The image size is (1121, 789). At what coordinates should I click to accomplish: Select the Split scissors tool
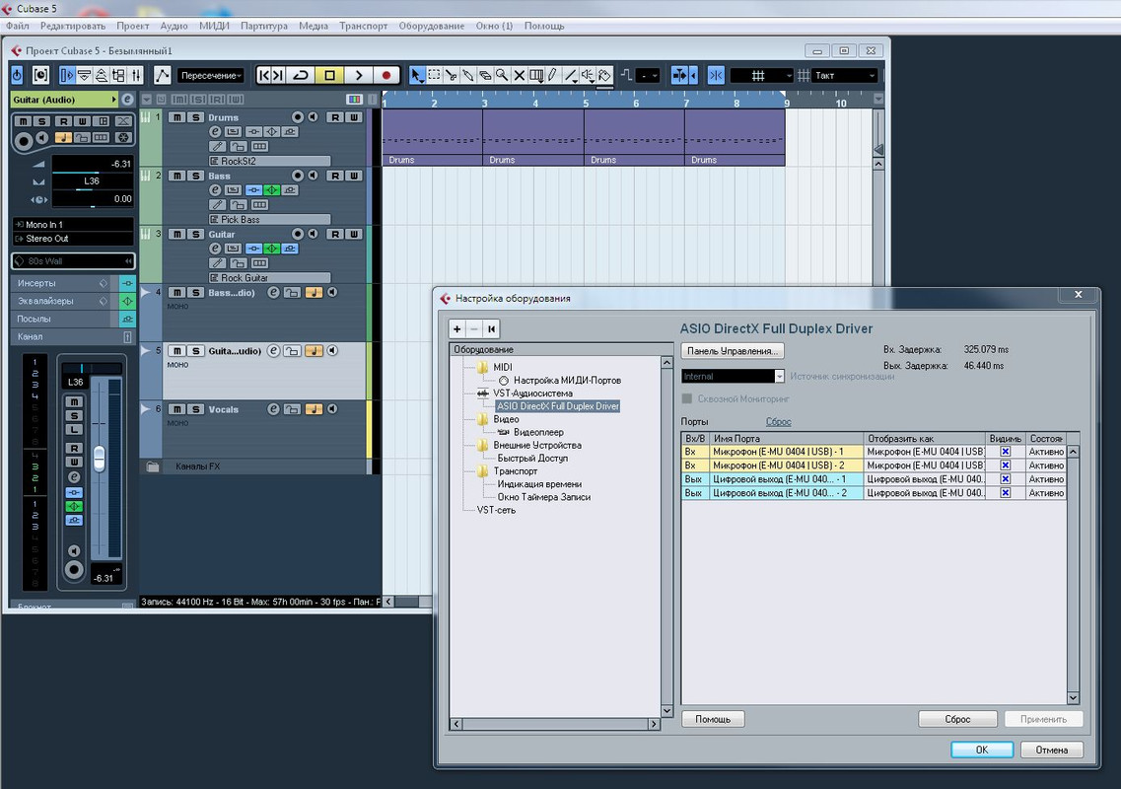[x=452, y=75]
